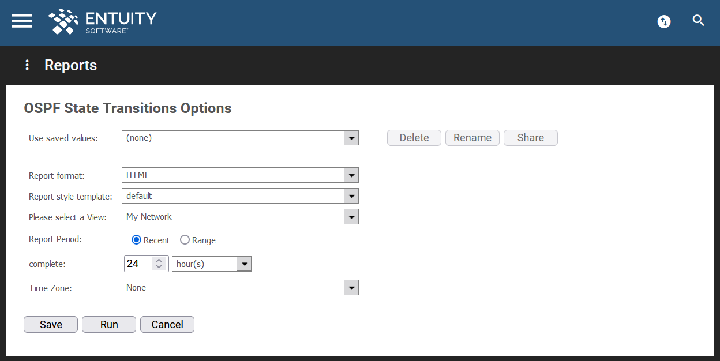
Task: Click the Save button
Action: 51,325
